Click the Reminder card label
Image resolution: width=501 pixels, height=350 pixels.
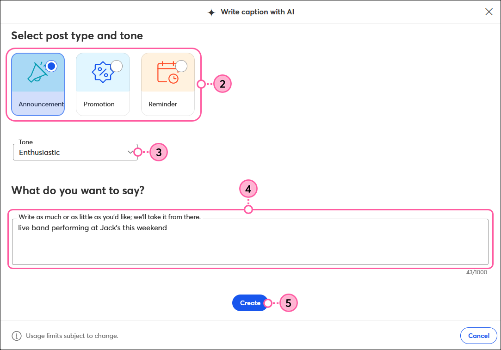coord(163,104)
